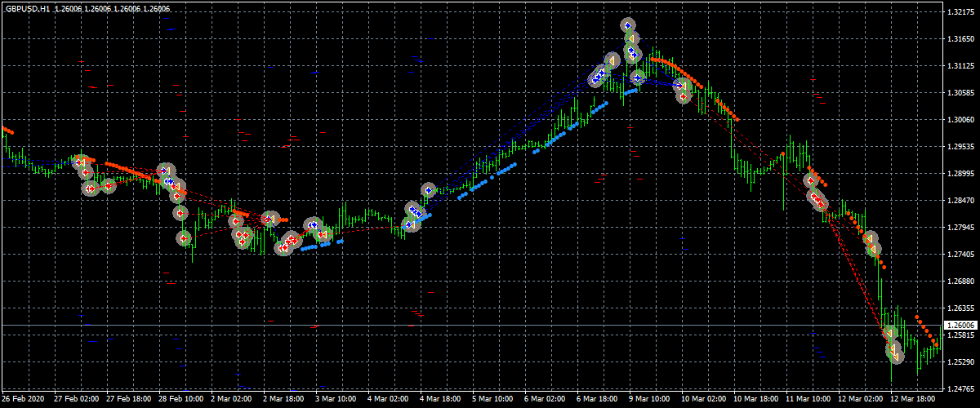Screen dimensions: 980x408
Task: Click the 1.25290 price axis label
Action: pos(960,362)
